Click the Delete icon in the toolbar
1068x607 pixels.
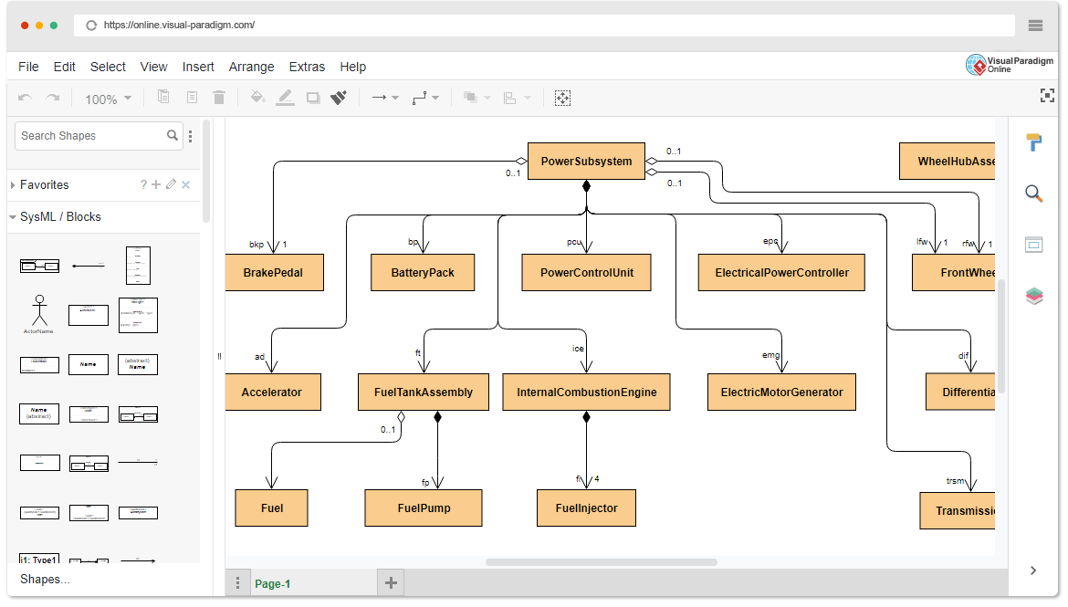[x=218, y=98]
